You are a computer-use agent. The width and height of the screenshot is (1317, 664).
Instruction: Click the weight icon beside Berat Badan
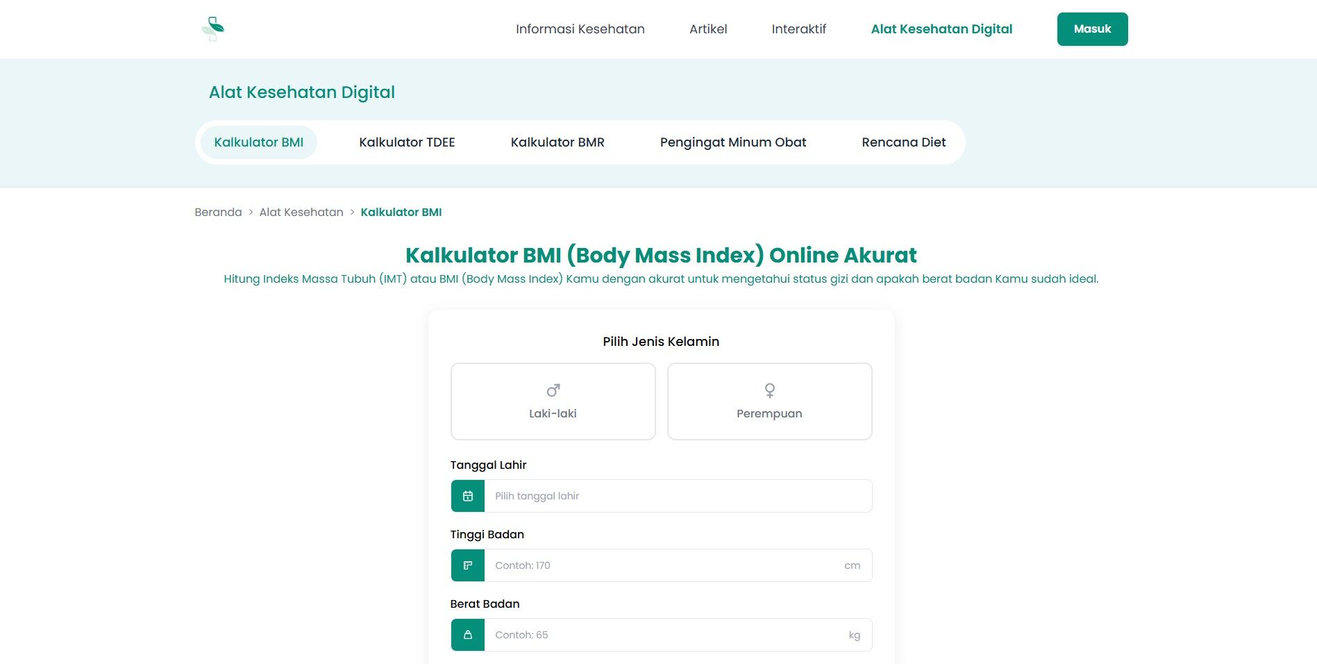468,635
